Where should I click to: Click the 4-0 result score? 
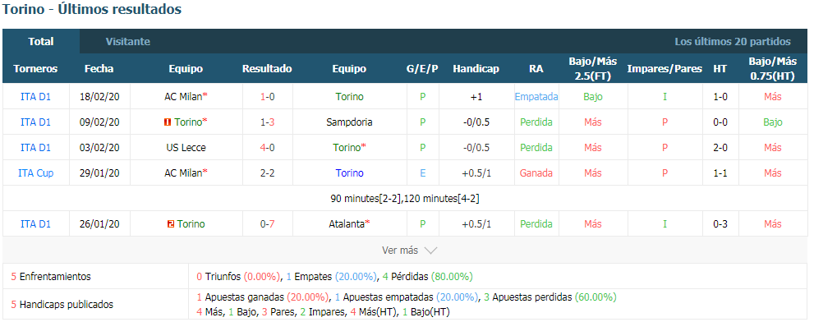coord(267,148)
